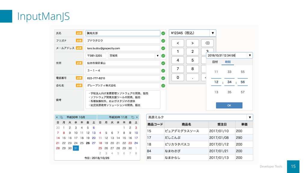Click the フリガナ input field
The image size is (308, 173).
[x=123, y=41]
